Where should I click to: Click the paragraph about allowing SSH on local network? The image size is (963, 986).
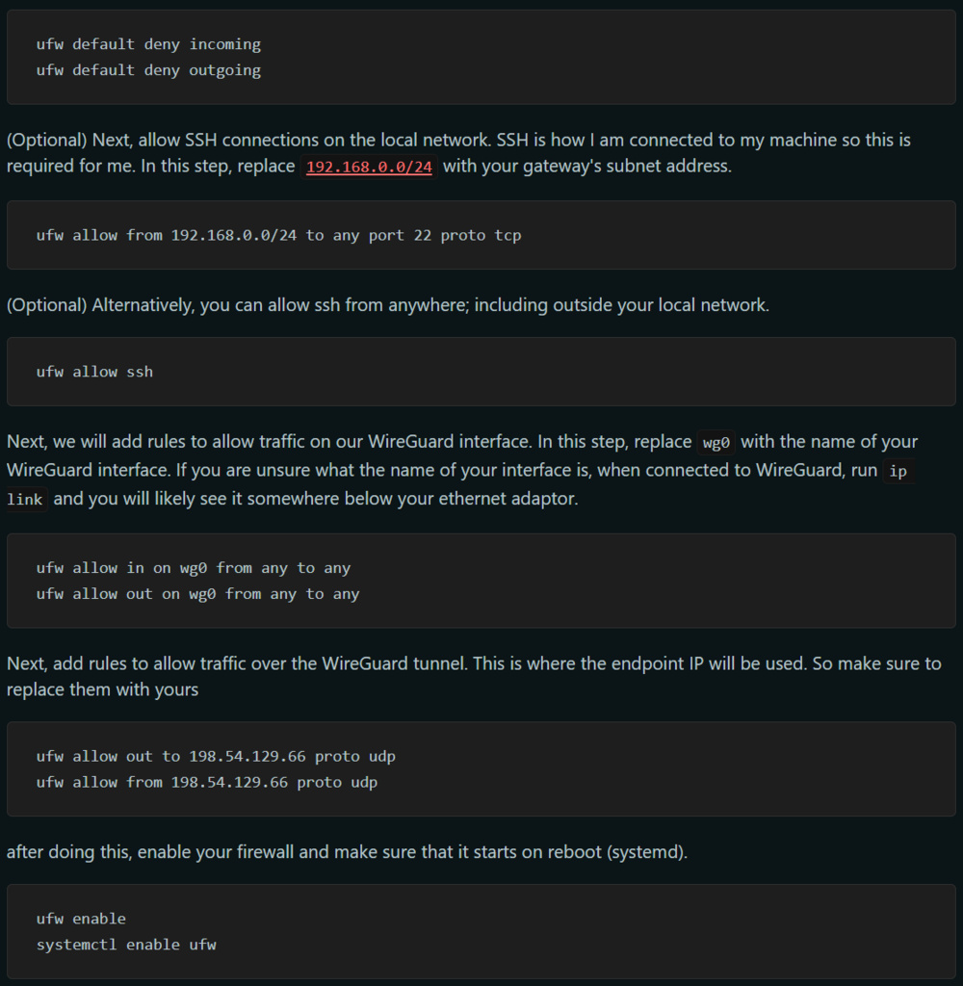point(458,141)
